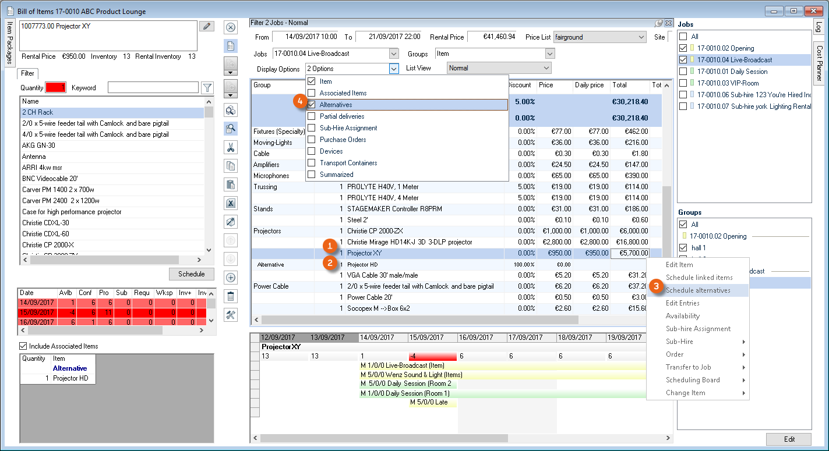Click the pencil edit icon beside item name
Viewport: 829px width, 451px height.
point(206,26)
